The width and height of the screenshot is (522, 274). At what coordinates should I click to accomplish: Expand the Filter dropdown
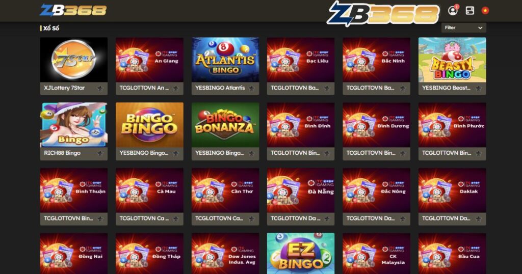pos(464,28)
